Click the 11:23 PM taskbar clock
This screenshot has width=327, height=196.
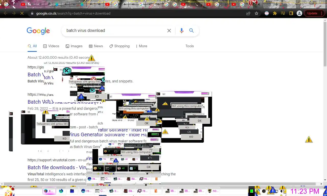click(305, 191)
